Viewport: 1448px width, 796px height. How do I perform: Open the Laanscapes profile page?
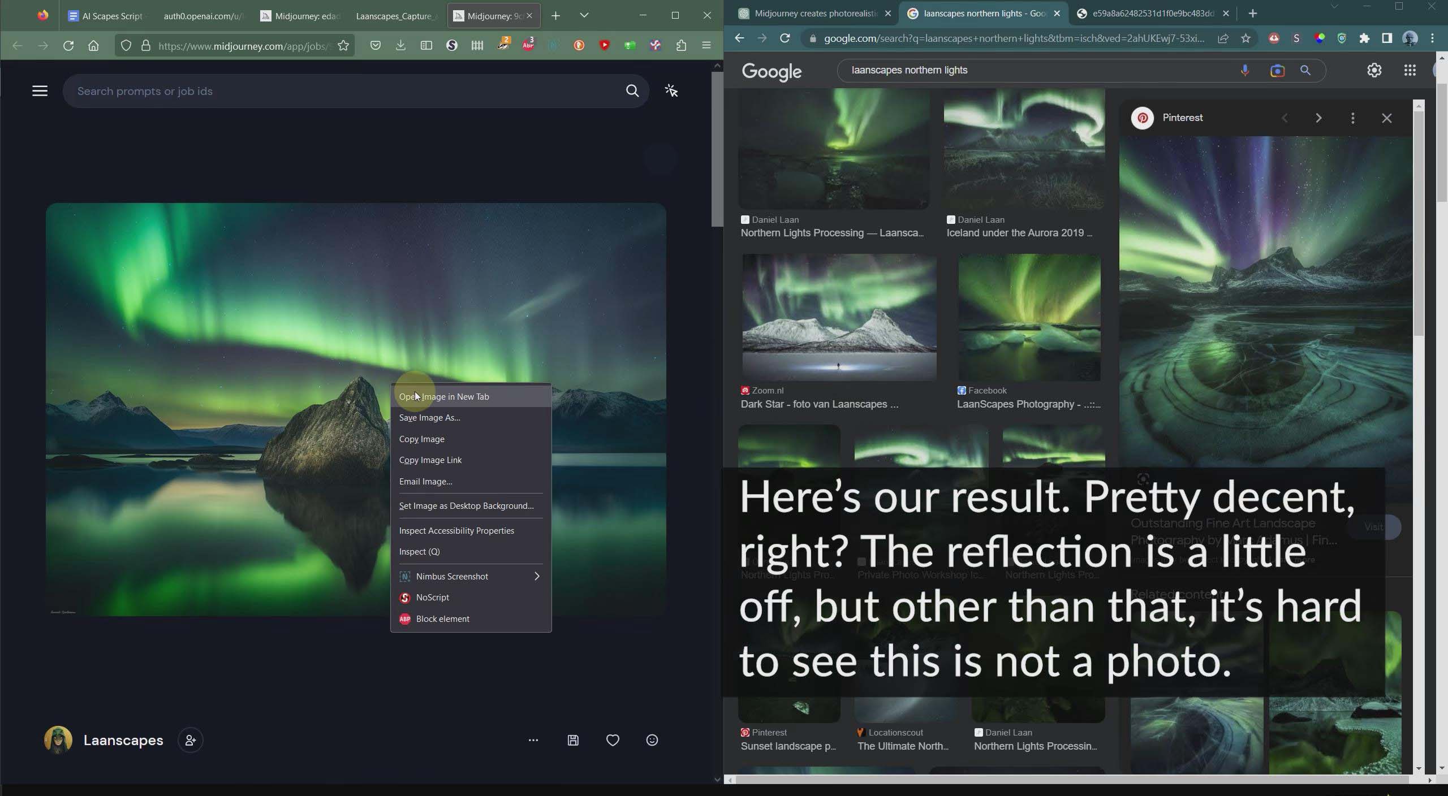122,739
